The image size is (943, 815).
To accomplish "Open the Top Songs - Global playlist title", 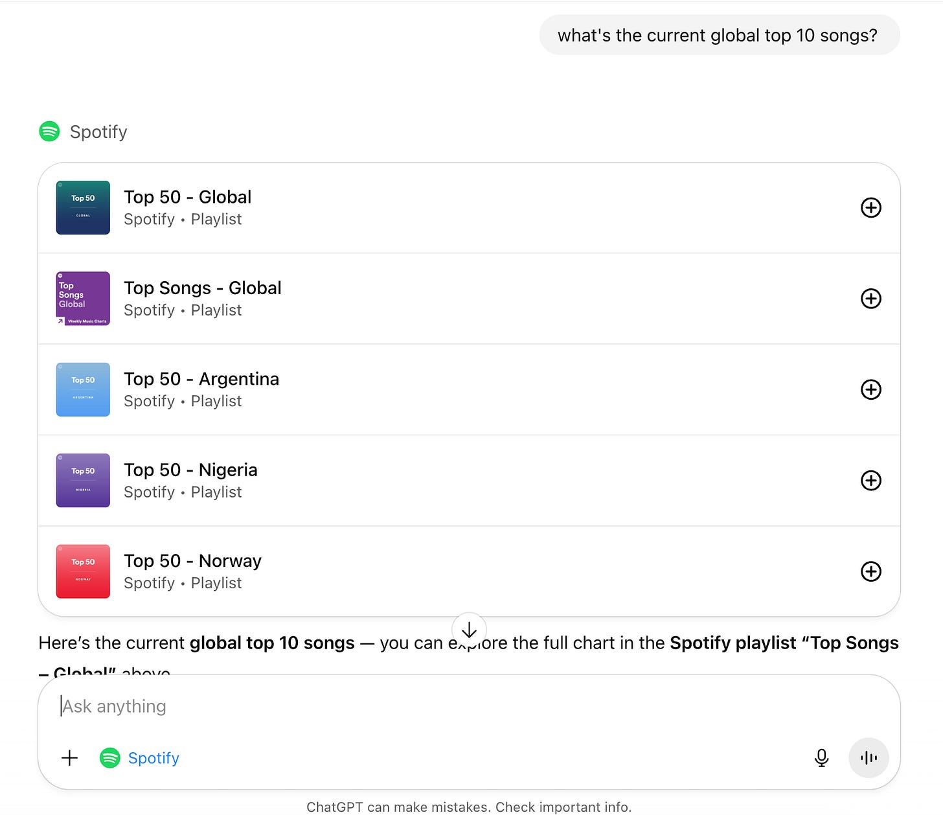I will (x=203, y=288).
